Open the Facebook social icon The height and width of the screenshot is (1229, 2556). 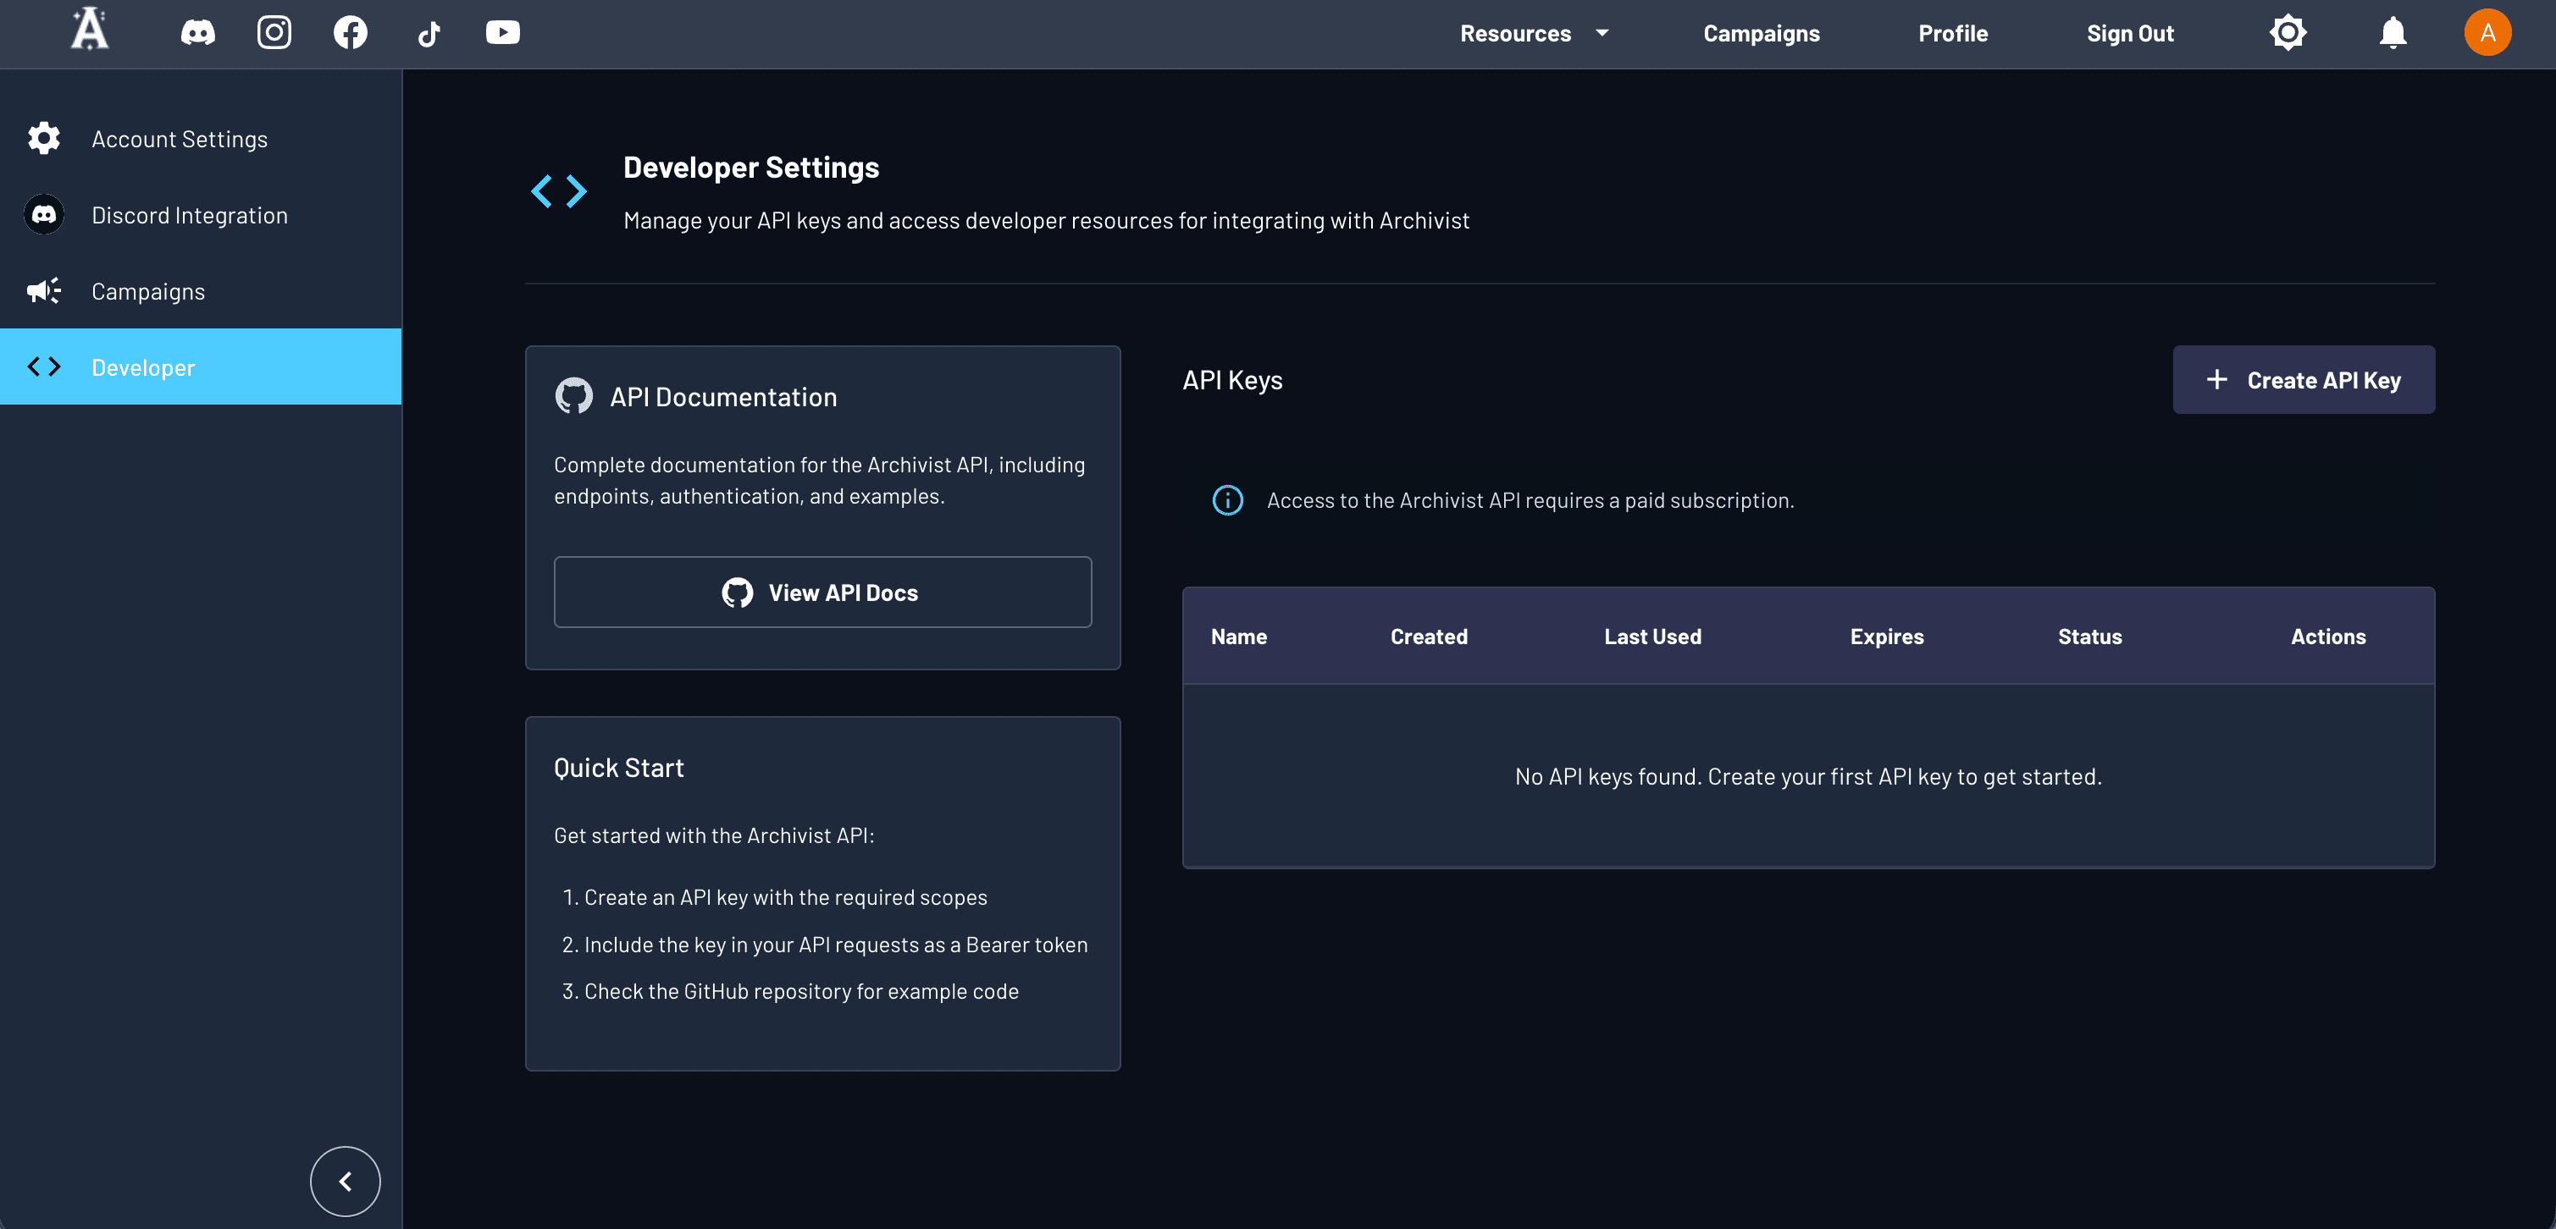351,33
